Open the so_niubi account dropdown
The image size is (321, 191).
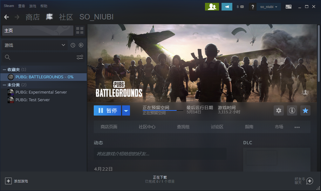[x=269, y=7]
